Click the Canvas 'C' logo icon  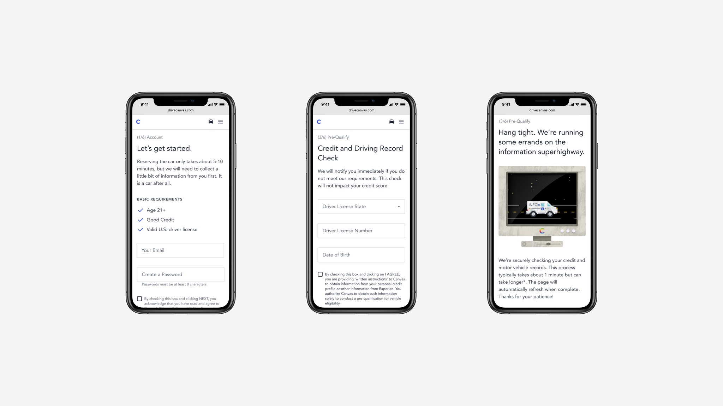[x=138, y=122]
